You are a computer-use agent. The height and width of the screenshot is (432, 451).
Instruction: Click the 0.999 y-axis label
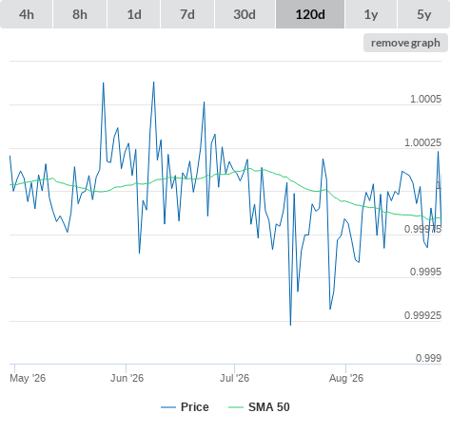(428, 358)
